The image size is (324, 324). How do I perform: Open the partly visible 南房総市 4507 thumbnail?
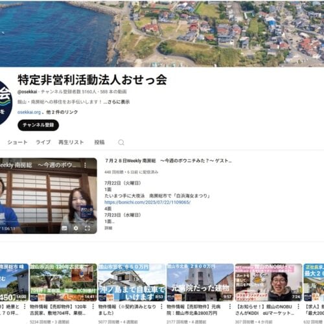pos(14,283)
